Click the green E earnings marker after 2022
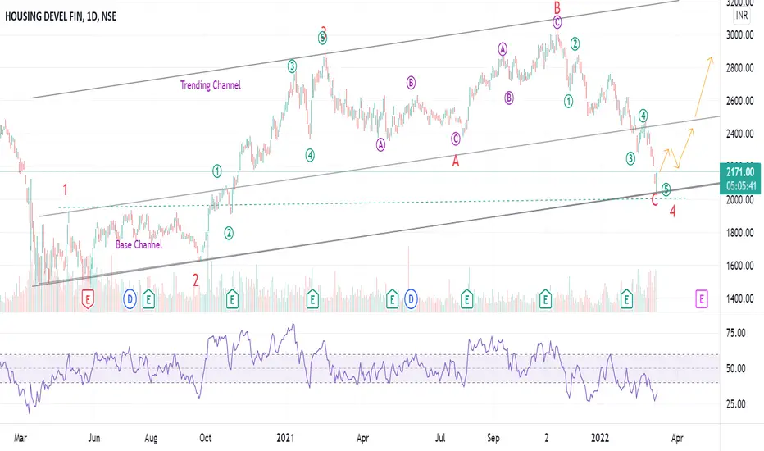This screenshot has height=451, width=764. [626, 299]
